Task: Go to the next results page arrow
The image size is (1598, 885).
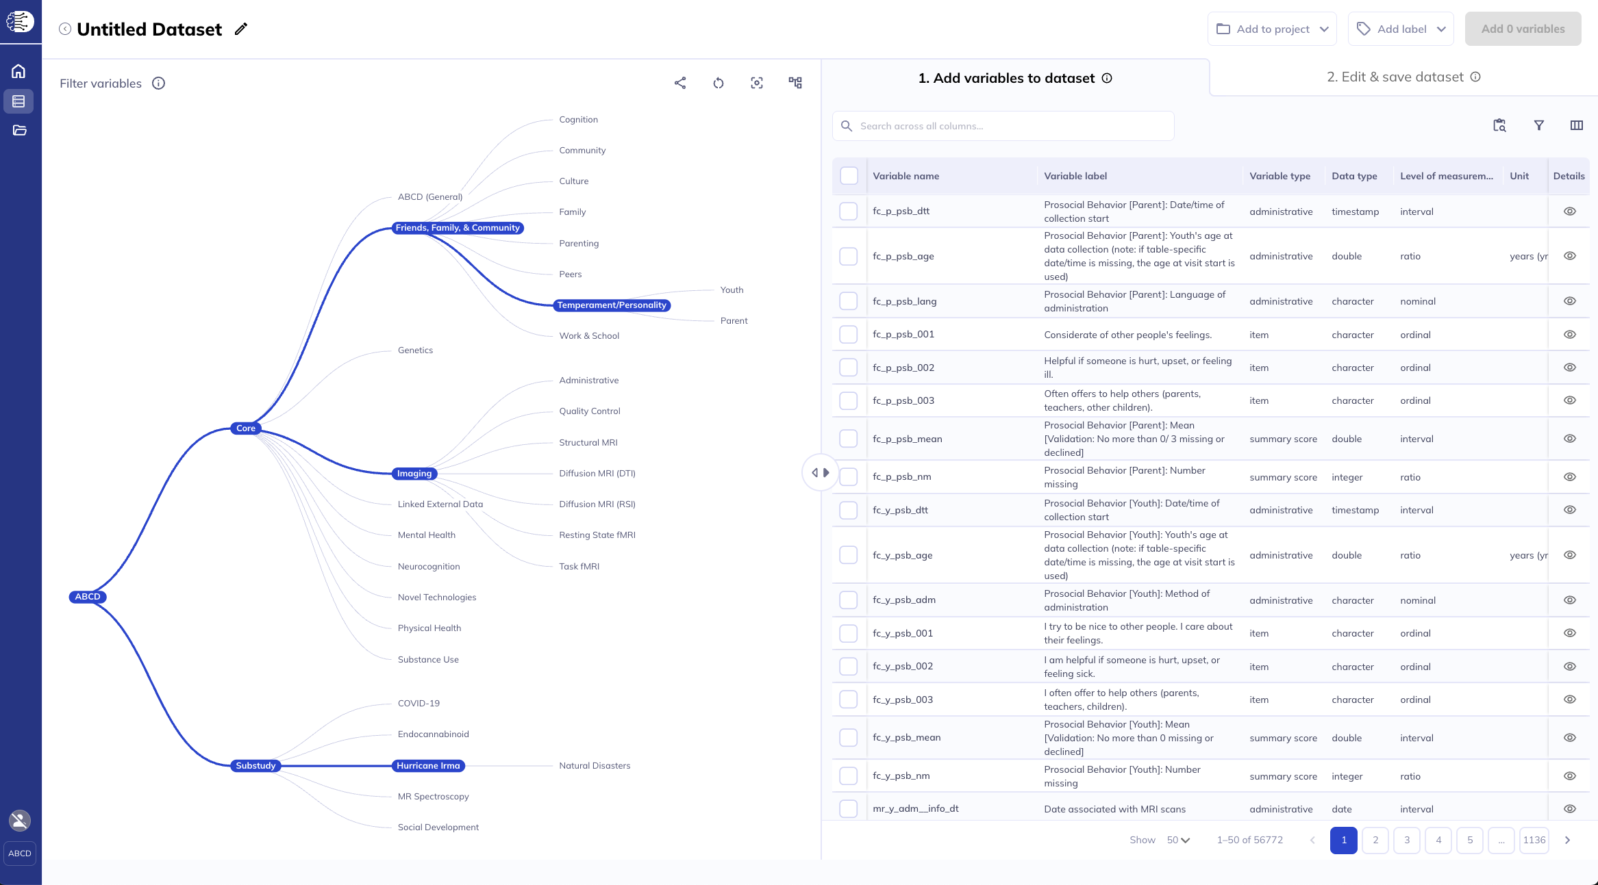Action: pos(1567,840)
